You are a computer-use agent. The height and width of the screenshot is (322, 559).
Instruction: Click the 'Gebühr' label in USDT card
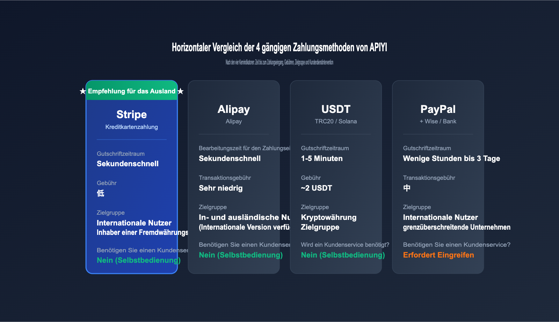point(311,178)
